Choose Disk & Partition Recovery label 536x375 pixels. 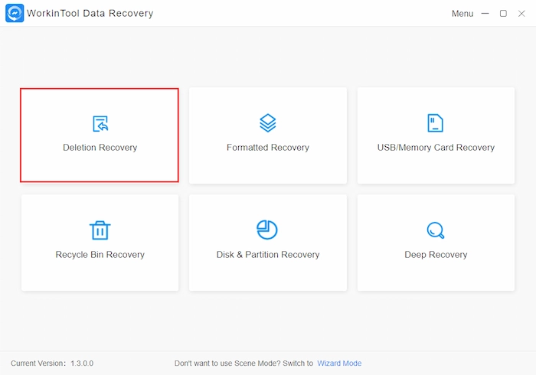pyautogui.click(x=268, y=255)
